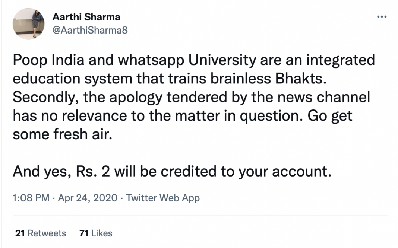Click the likes count number 71

click(x=84, y=233)
